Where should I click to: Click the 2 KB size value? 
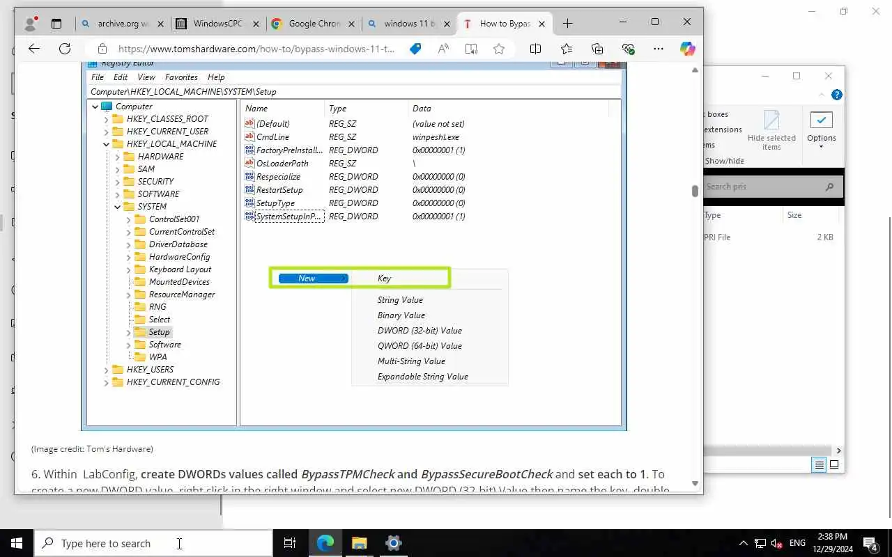[x=825, y=237]
